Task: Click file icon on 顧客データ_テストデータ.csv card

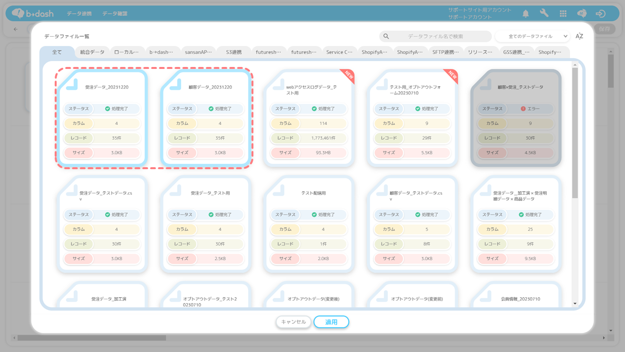Action: click(x=383, y=191)
